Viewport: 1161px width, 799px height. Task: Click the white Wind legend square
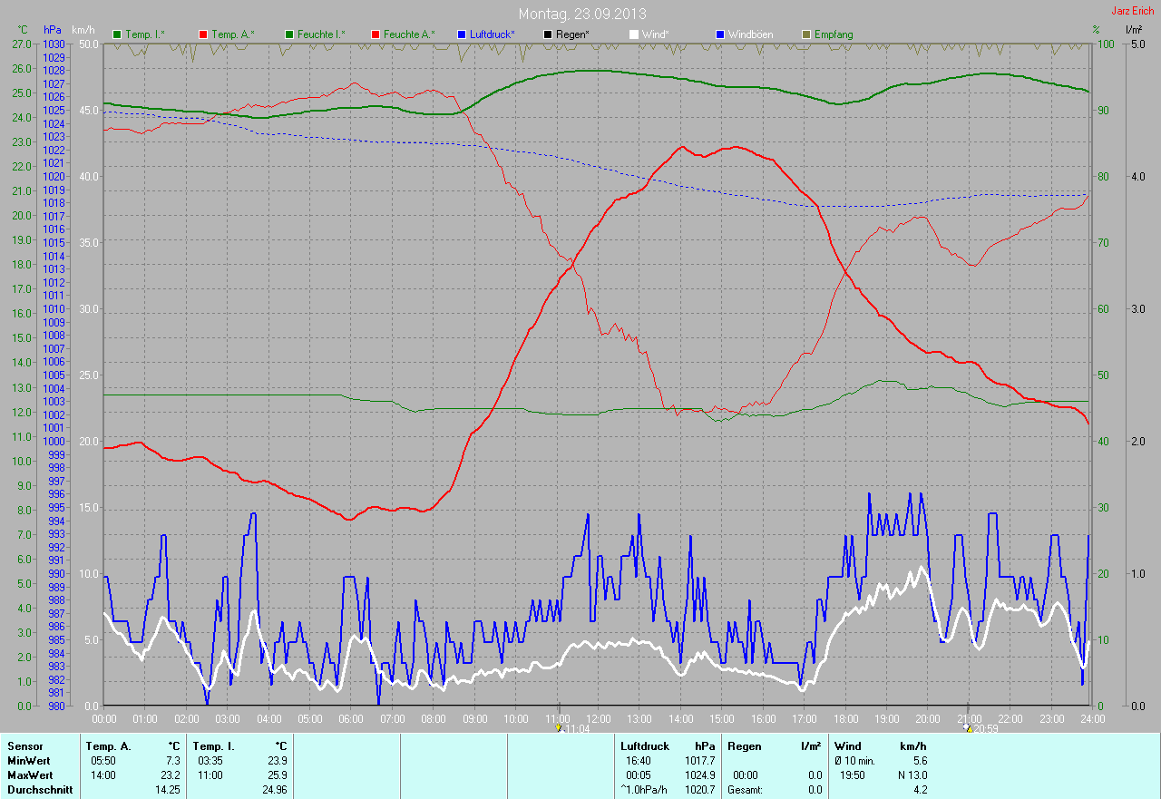[634, 34]
